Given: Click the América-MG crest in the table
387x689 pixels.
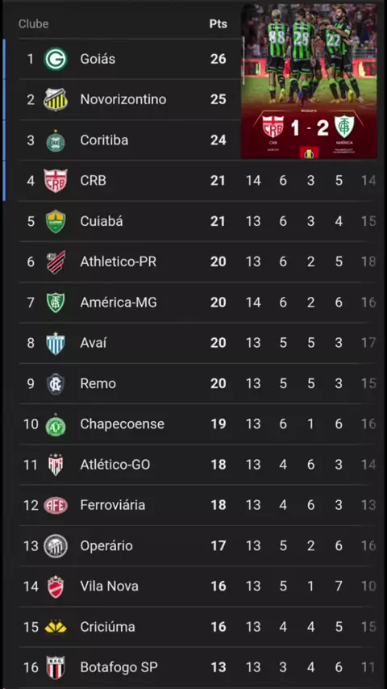Looking at the screenshot, I should [56, 303].
